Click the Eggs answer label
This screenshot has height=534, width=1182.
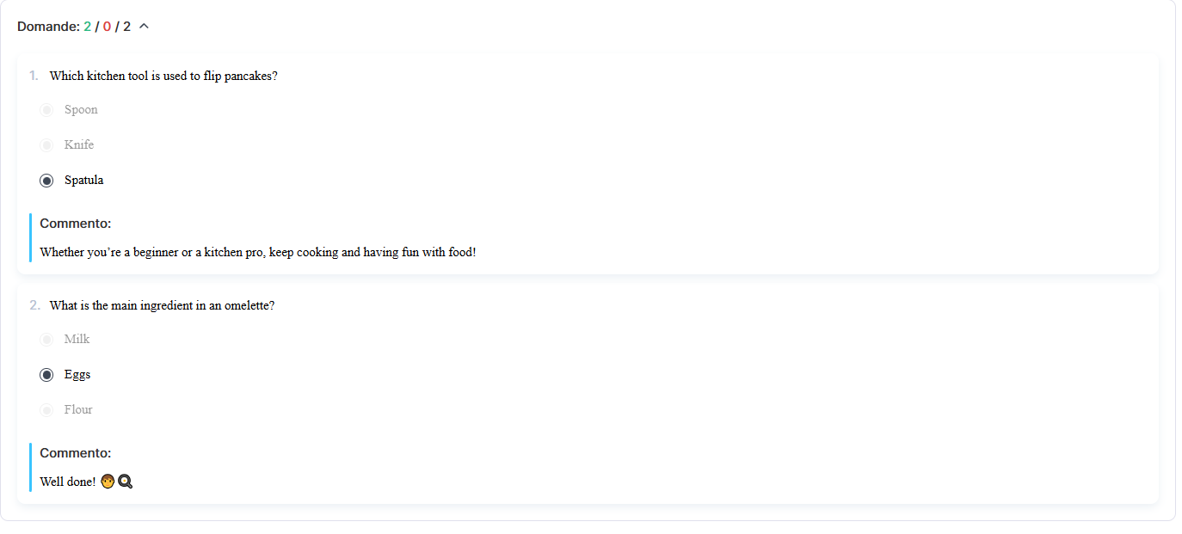point(77,375)
